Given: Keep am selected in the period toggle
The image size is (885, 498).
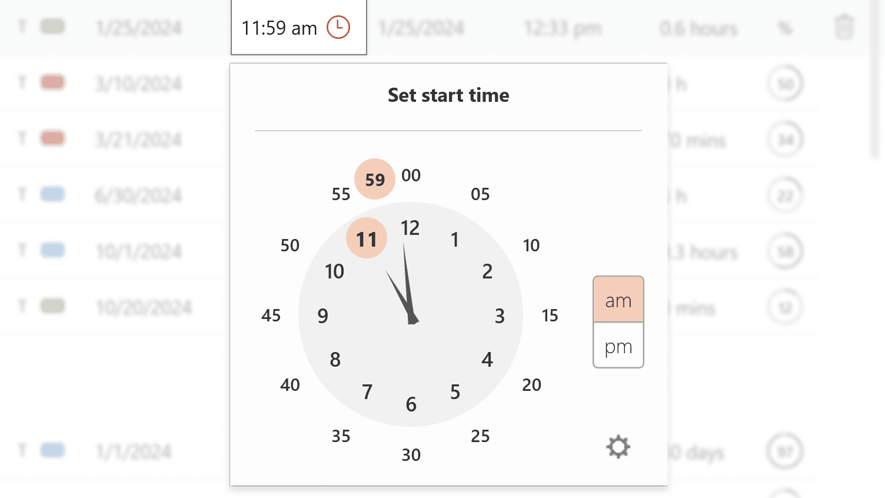Looking at the screenshot, I should (618, 300).
